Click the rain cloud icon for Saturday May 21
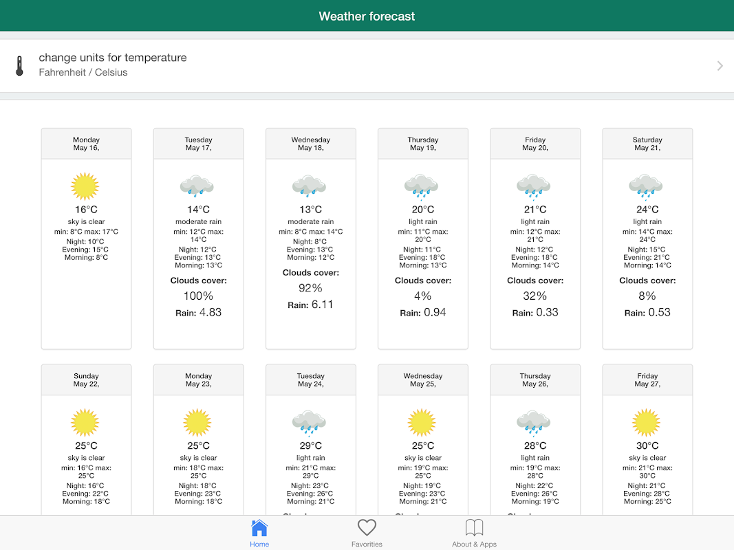734x550 pixels. 647,187
